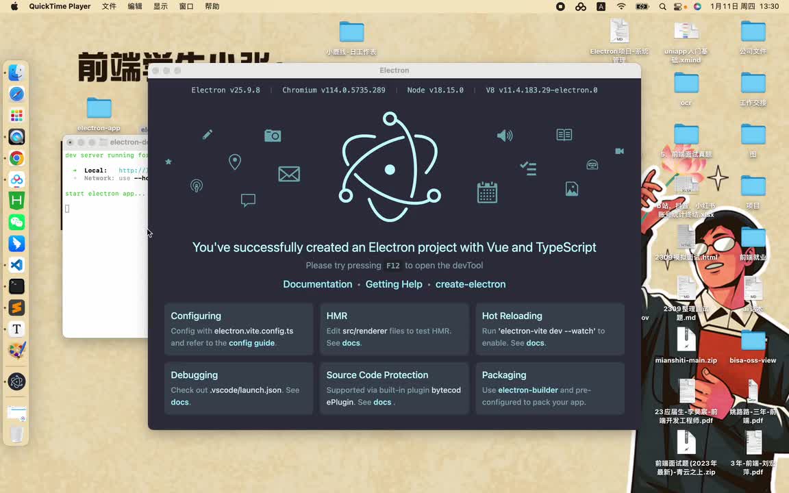The image size is (789, 493).
Task: Launch Visual Studio Code from dock
Action: point(16,265)
